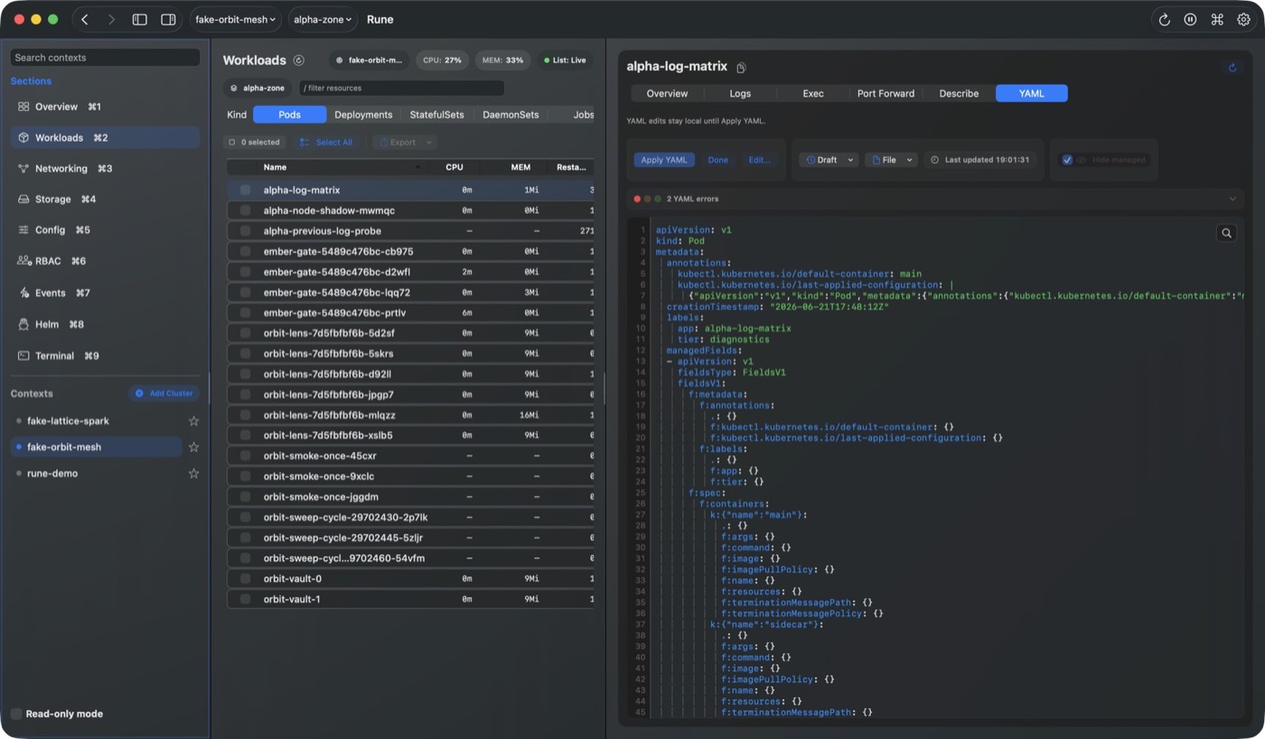Click the title bar refresh icon

tap(1164, 19)
